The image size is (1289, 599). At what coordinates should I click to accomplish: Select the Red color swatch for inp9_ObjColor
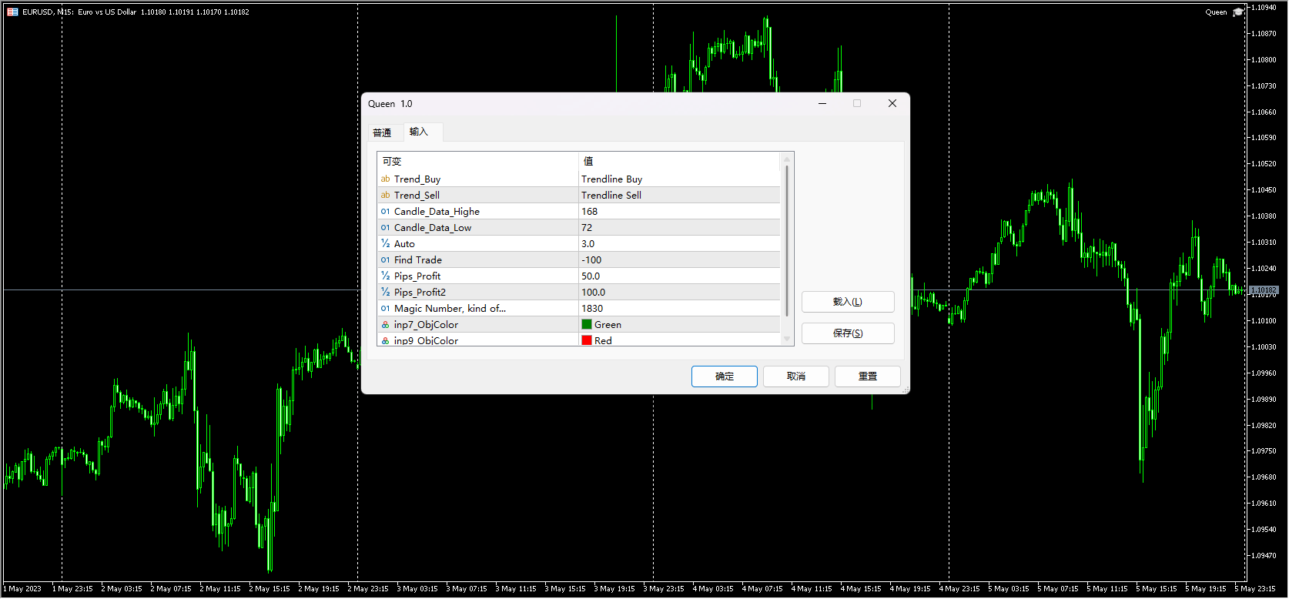(587, 340)
